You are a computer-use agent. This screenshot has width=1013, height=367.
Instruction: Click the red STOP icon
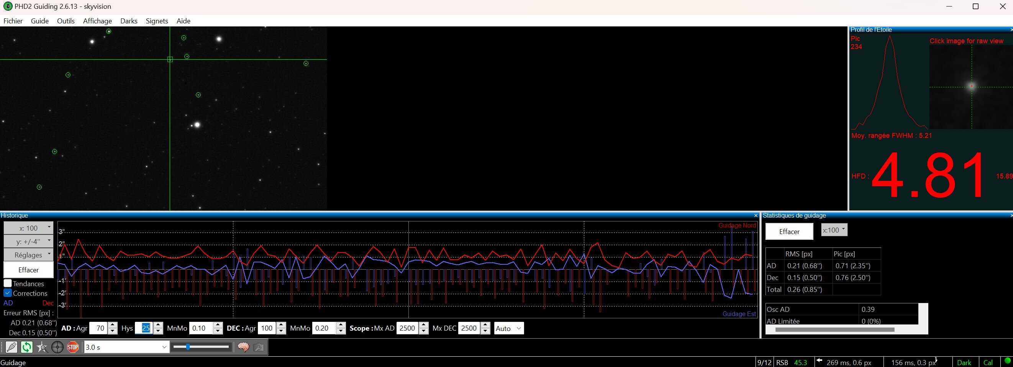point(73,347)
